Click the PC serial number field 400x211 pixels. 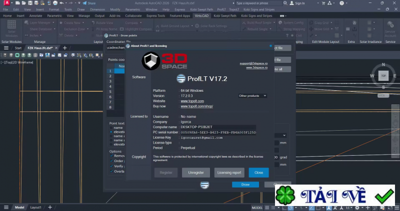tap(218, 132)
